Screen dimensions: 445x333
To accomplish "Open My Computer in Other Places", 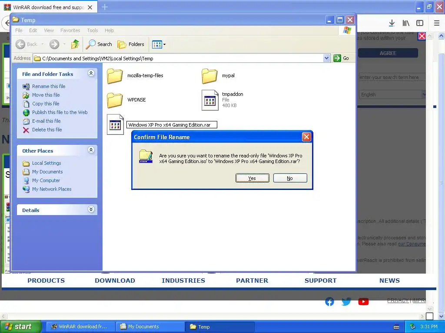I will [x=46, y=180].
